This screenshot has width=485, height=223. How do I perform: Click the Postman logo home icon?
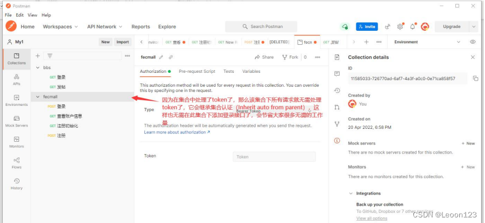click(x=11, y=26)
